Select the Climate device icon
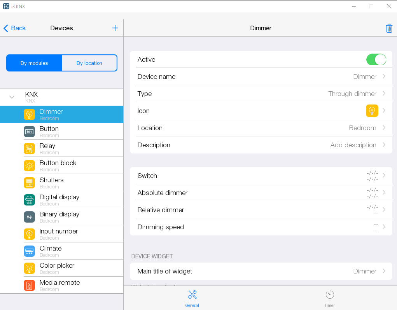Screen dimensions: 397x310 [29, 251]
